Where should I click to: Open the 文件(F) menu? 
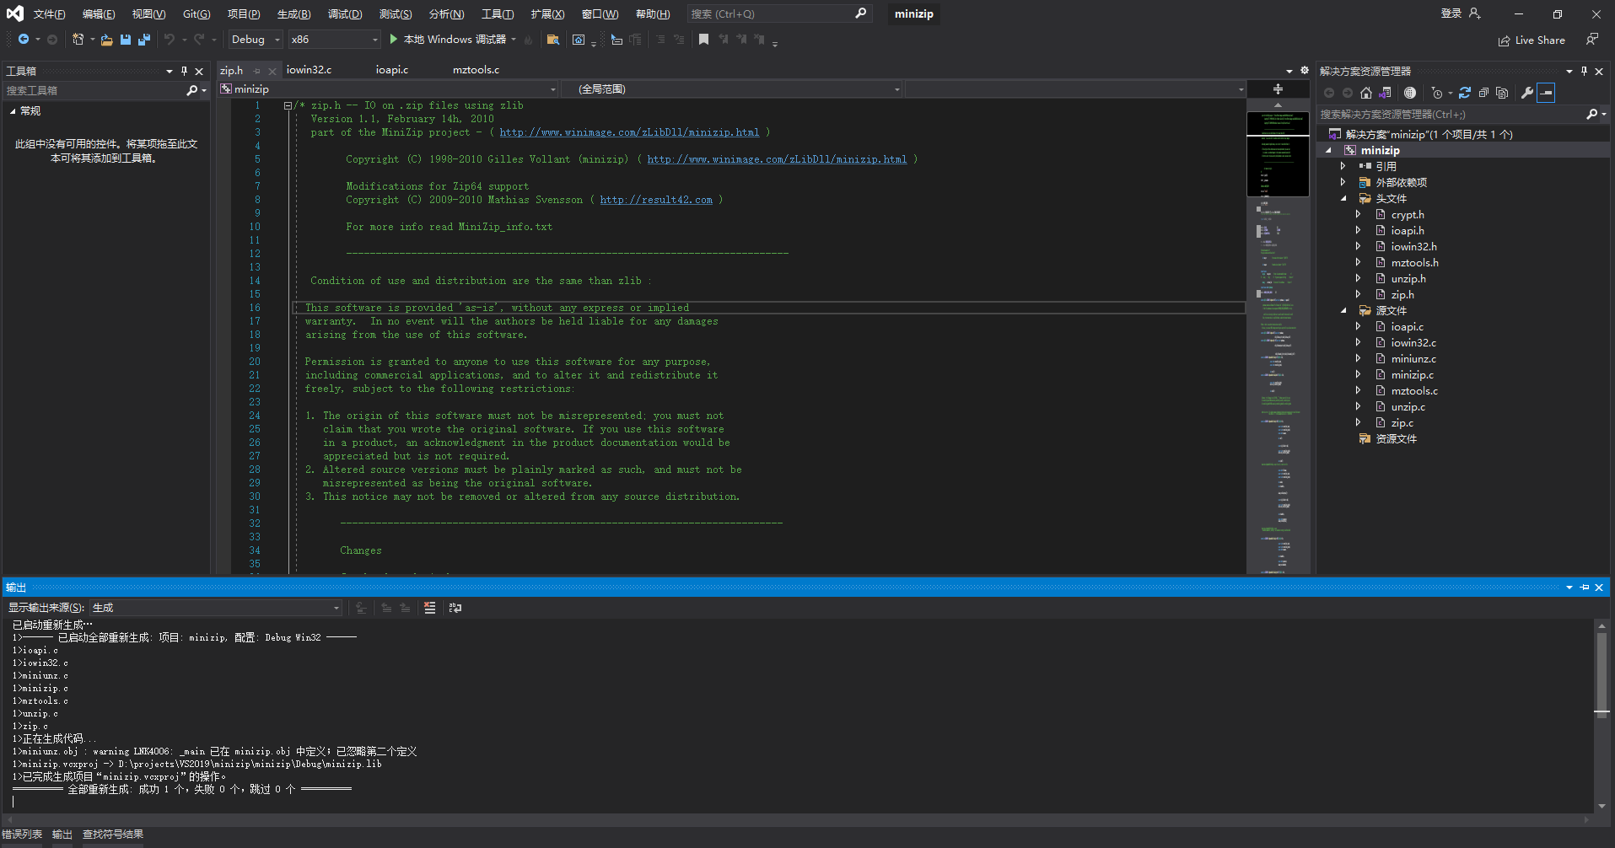point(49,14)
